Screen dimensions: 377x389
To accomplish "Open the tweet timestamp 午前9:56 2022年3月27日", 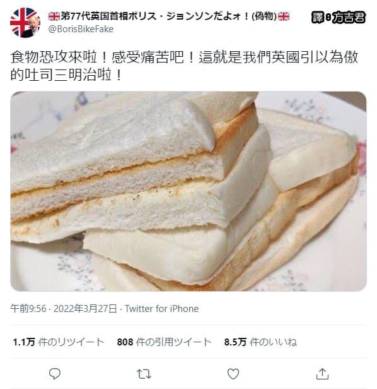I will click(64, 309).
